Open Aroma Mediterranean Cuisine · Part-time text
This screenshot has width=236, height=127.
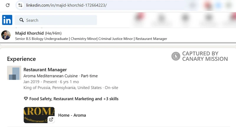[60, 76]
